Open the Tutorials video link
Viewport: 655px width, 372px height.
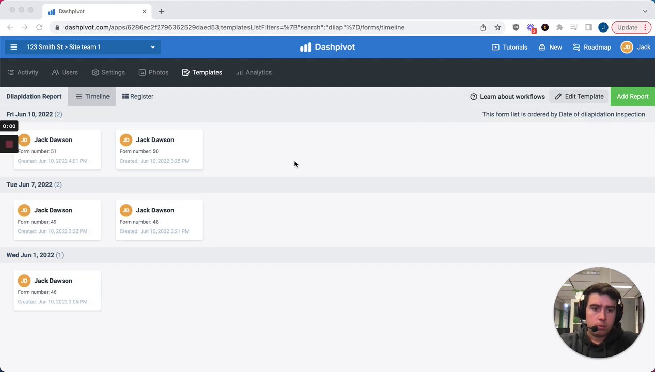[509, 47]
